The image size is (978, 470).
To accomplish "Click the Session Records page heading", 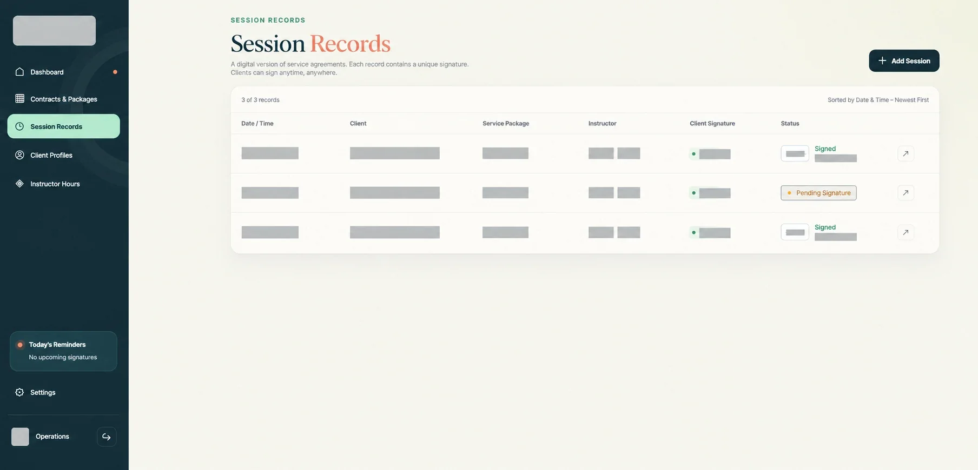I will click(x=310, y=44).
